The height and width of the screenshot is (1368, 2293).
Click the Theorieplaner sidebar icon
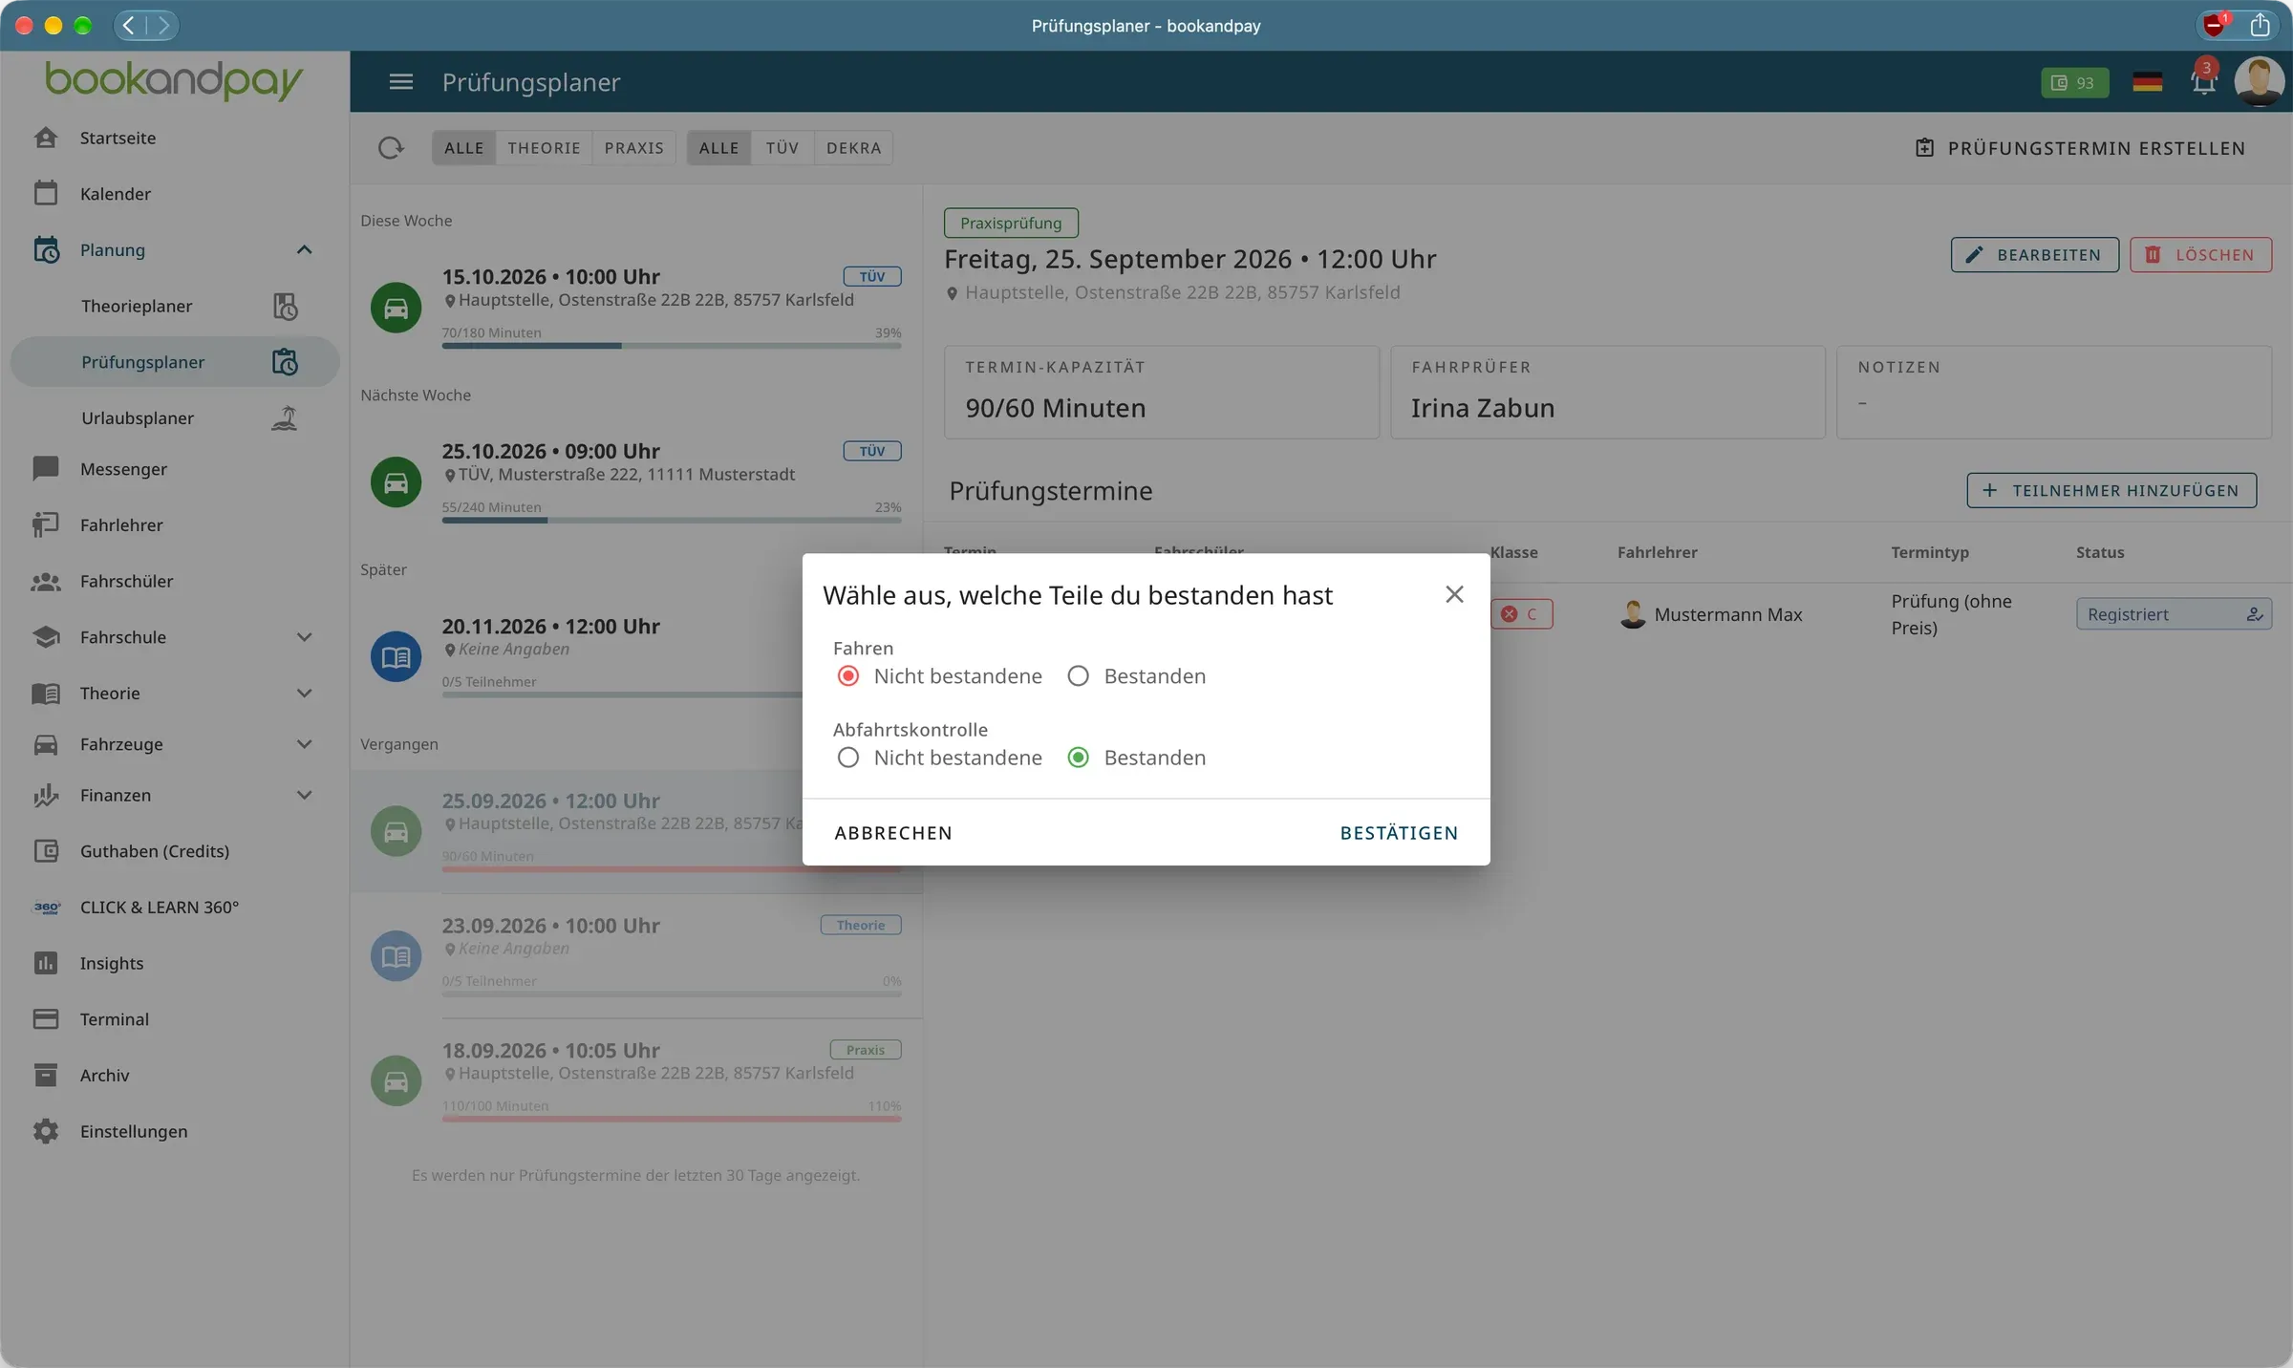285,307
